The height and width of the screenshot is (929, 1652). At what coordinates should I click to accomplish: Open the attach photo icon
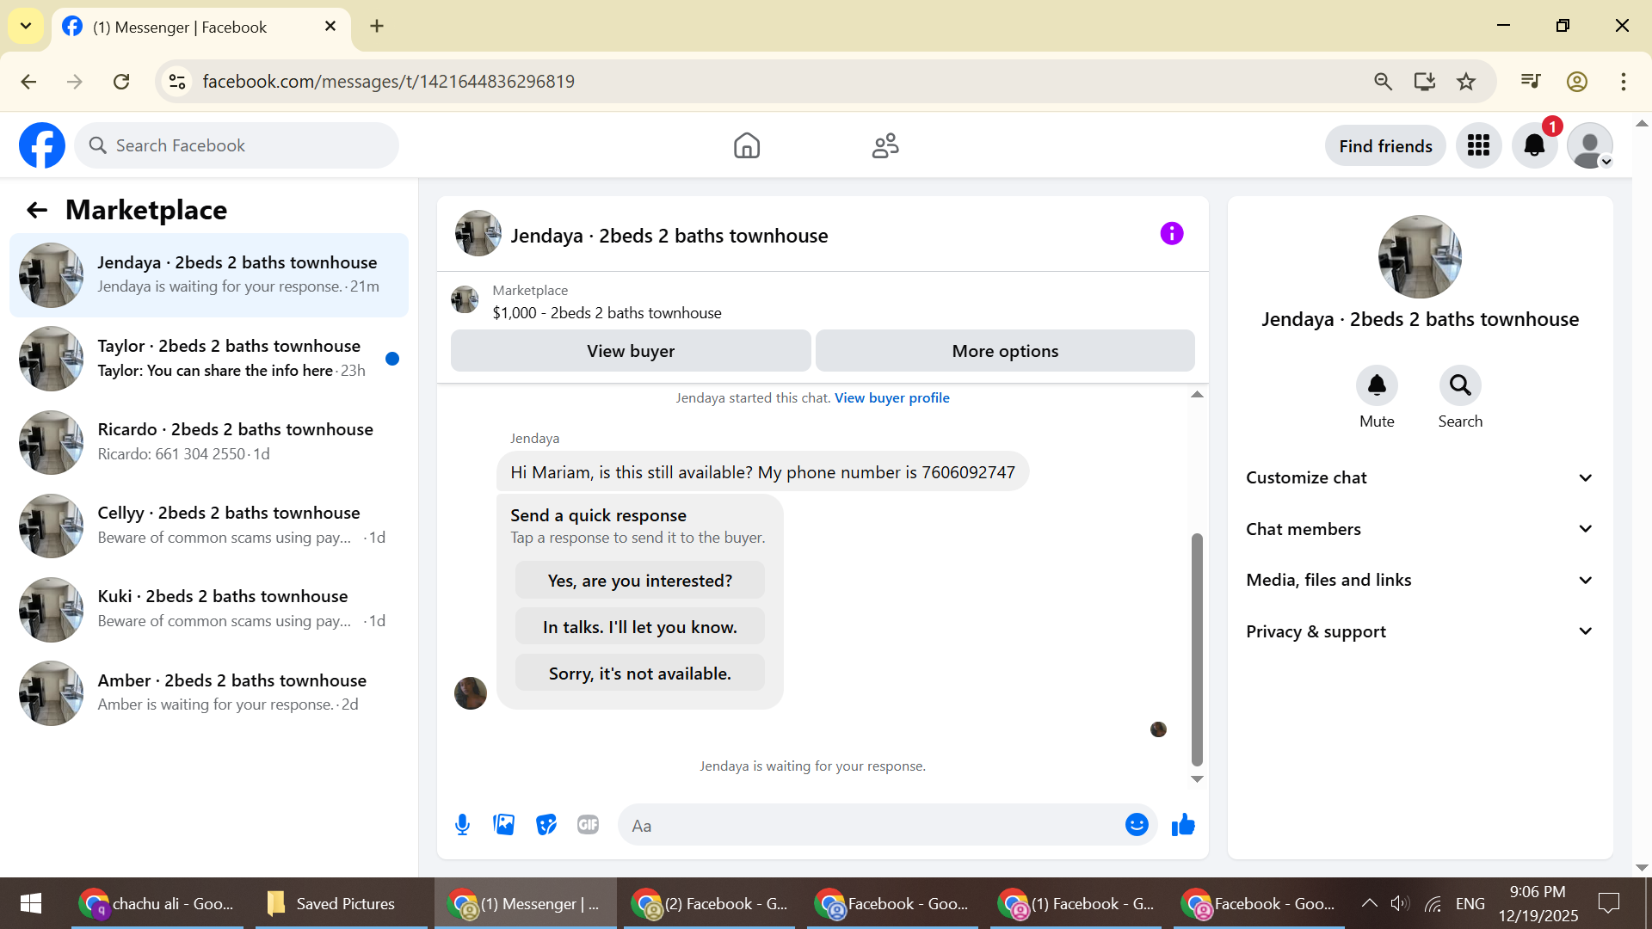(x=504, y=825)
